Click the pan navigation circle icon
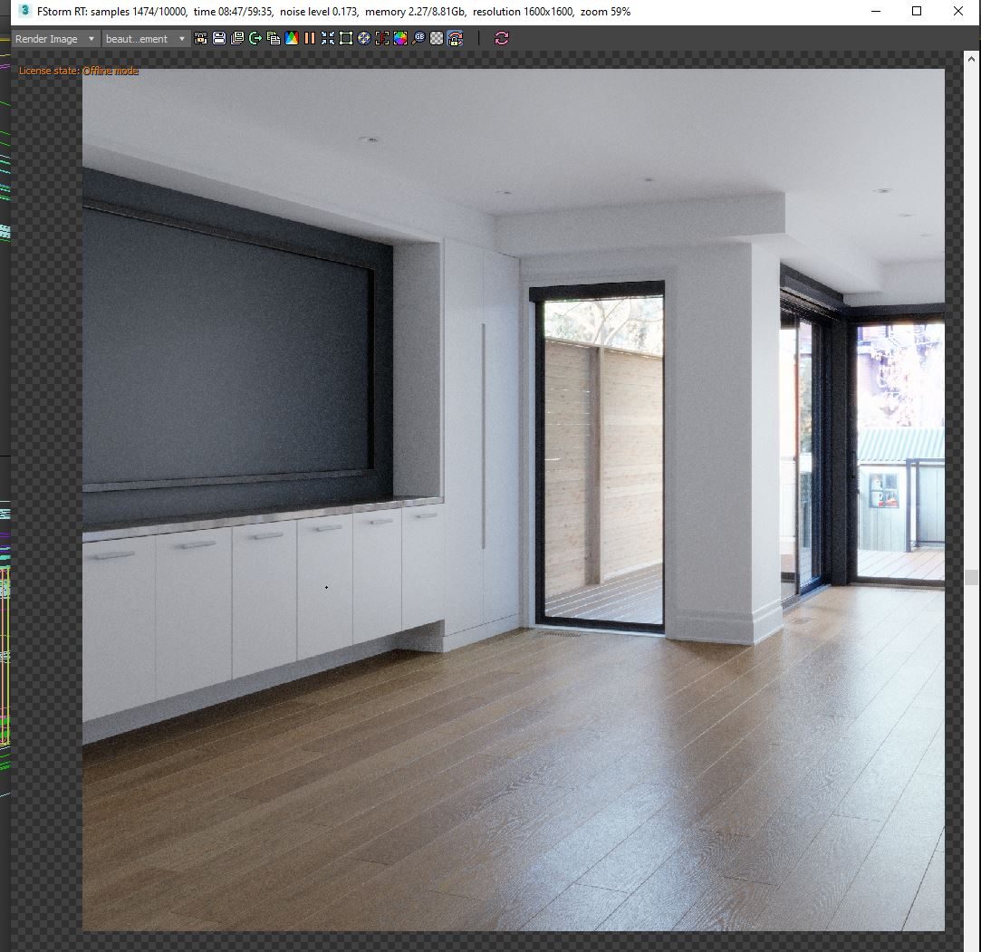This screenshot has height=952, width=981. (364, 39)
